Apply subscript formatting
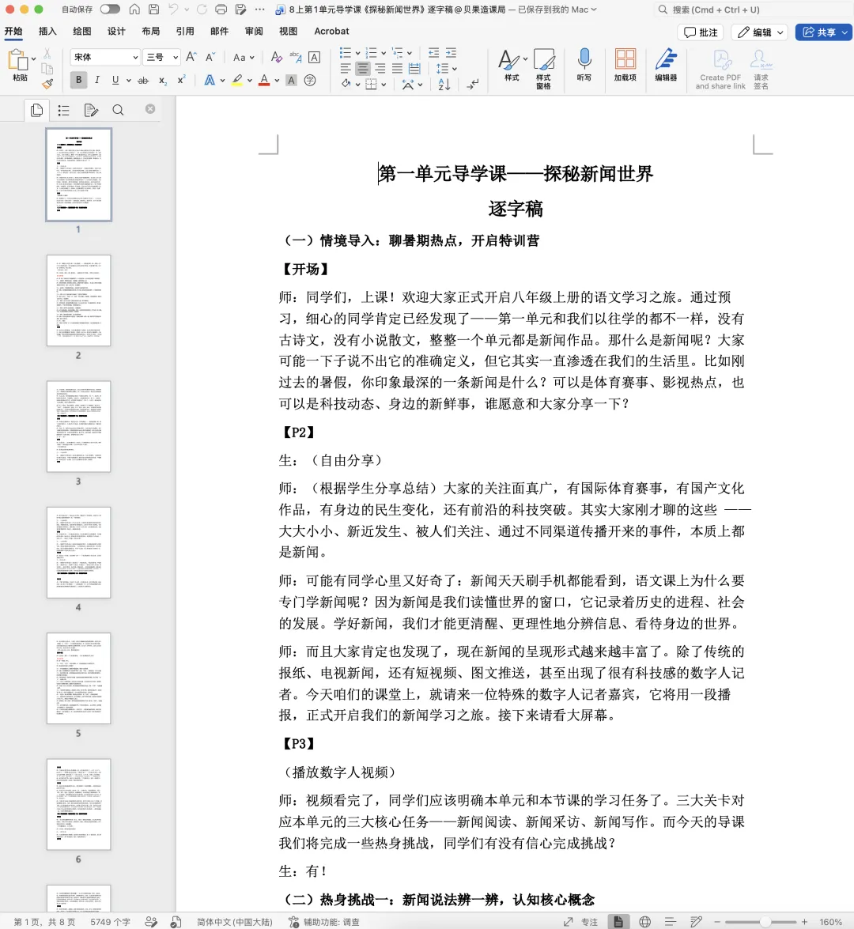Viewport: 854px width, 929px height. point(162,80)
